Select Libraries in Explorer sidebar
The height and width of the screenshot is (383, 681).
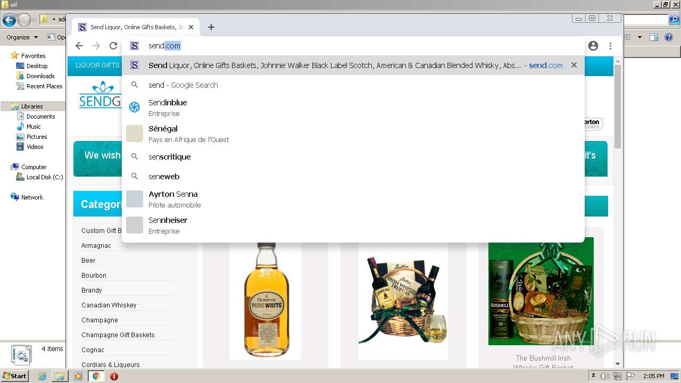point(32,106)
